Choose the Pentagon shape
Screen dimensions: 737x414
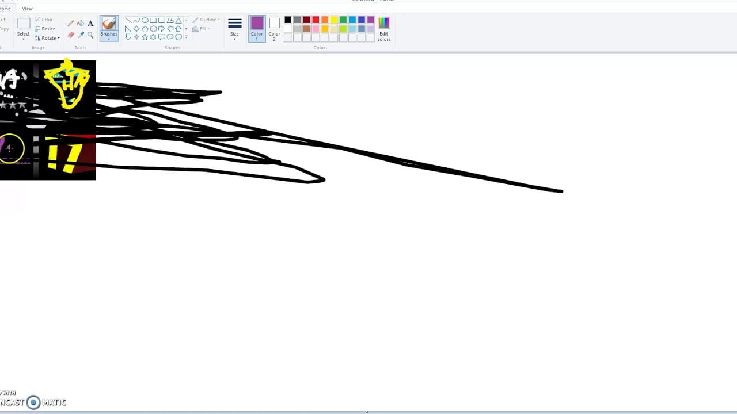[145, 29]
